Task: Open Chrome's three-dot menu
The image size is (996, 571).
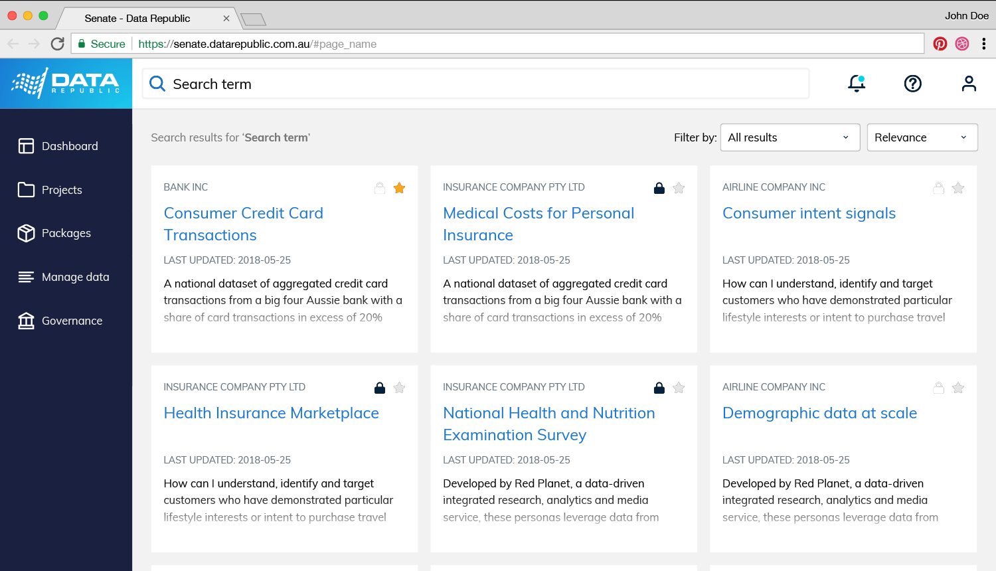Action: coord(983,44)
